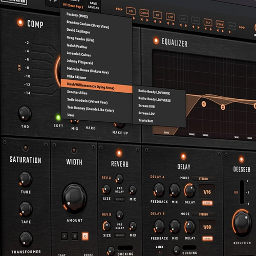This screenshot has width=256, height=256.
Task: Move VERB module left in chain
Action: (218, 30)
